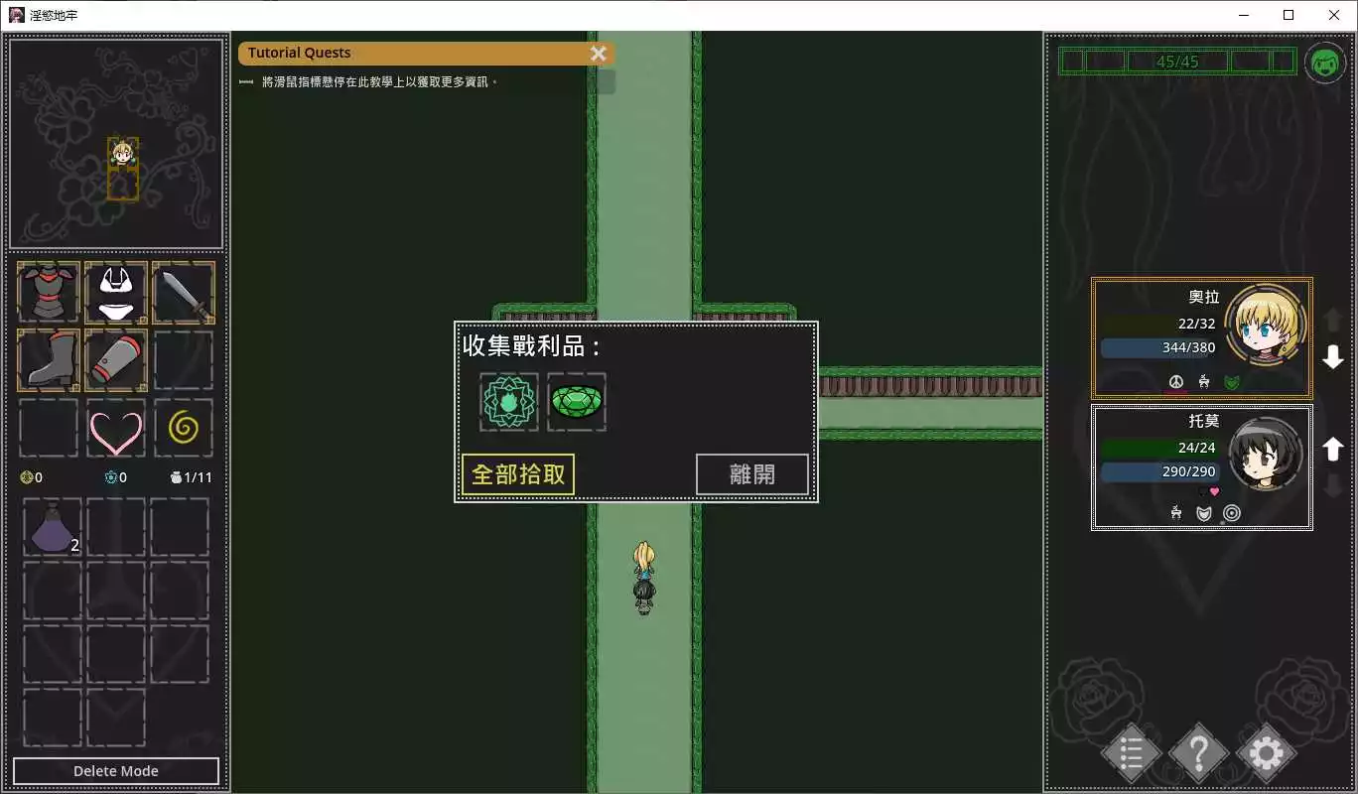Click the 全部拾取 take all button
The image size is (1358, 794).
[518, 474]
